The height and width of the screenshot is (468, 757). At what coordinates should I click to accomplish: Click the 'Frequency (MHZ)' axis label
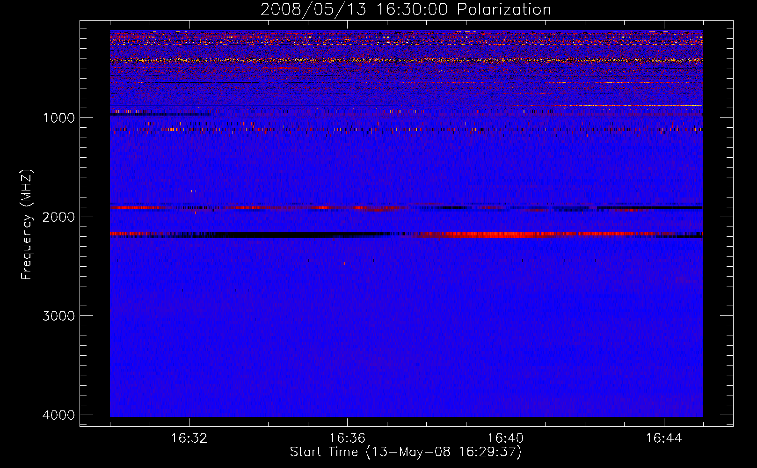tap(27, 225)
